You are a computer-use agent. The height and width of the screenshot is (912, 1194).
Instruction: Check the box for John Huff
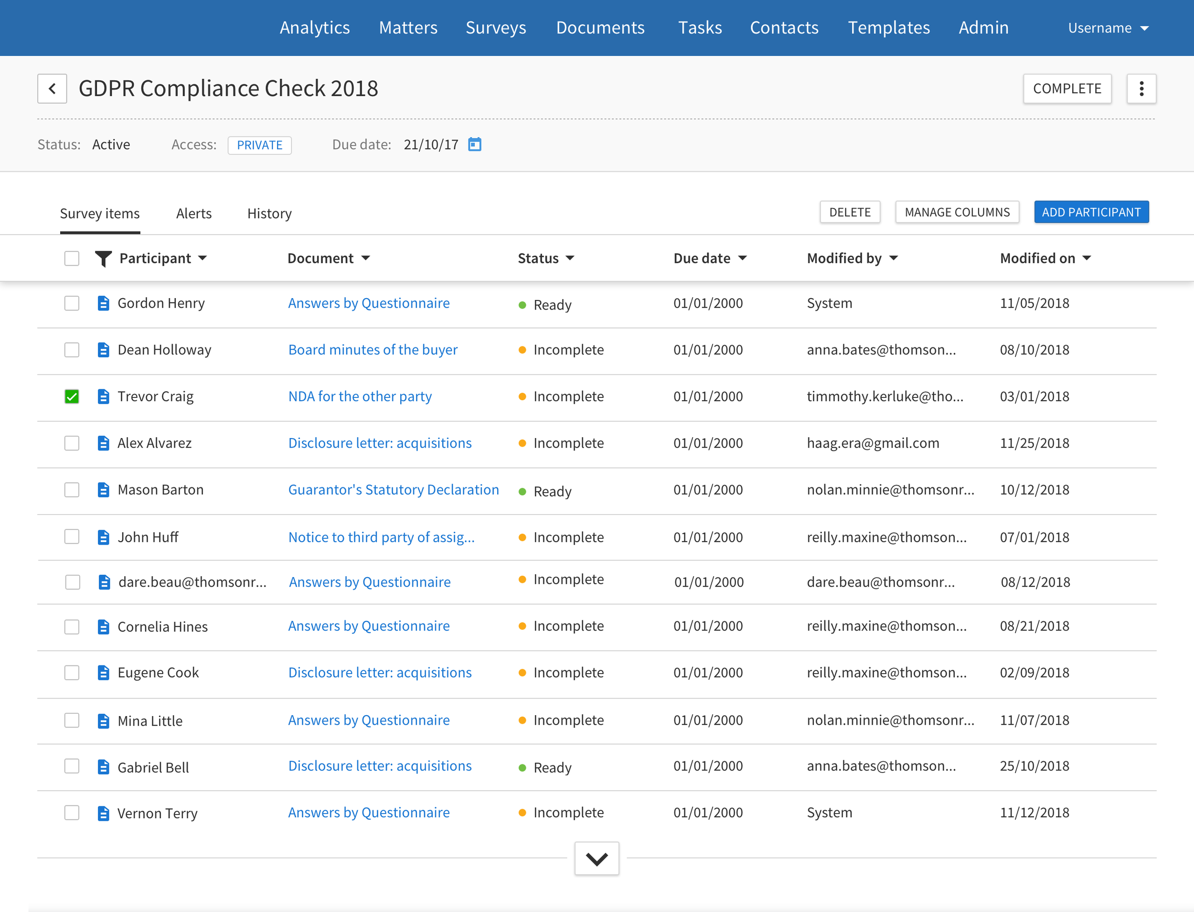click(72, 536)
